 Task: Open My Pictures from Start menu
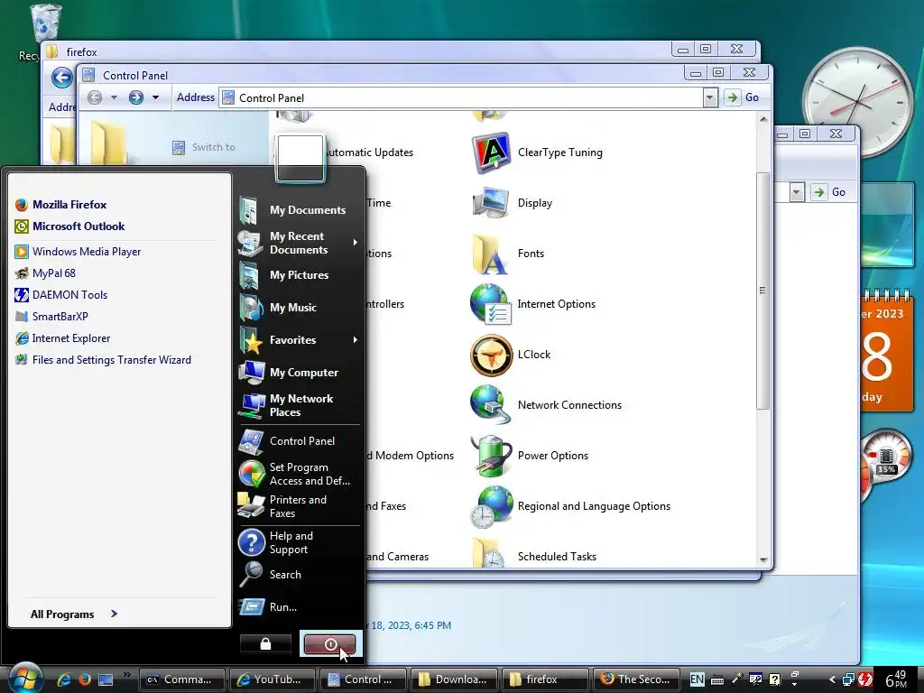click(x=298, y=275)
